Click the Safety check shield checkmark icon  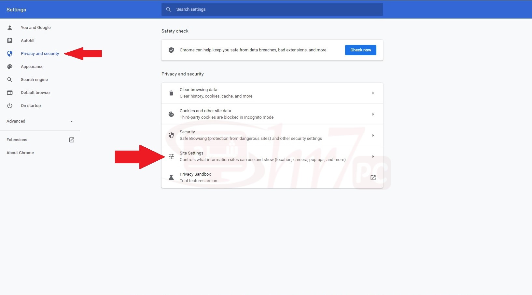(x=171, y=50)
